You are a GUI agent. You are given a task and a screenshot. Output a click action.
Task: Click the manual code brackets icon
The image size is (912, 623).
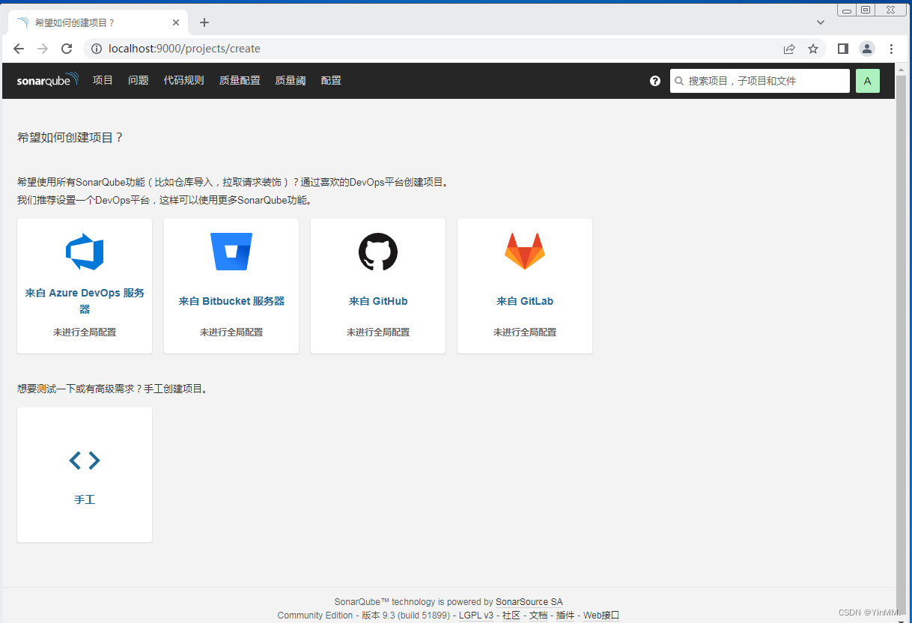coord(85,460)
